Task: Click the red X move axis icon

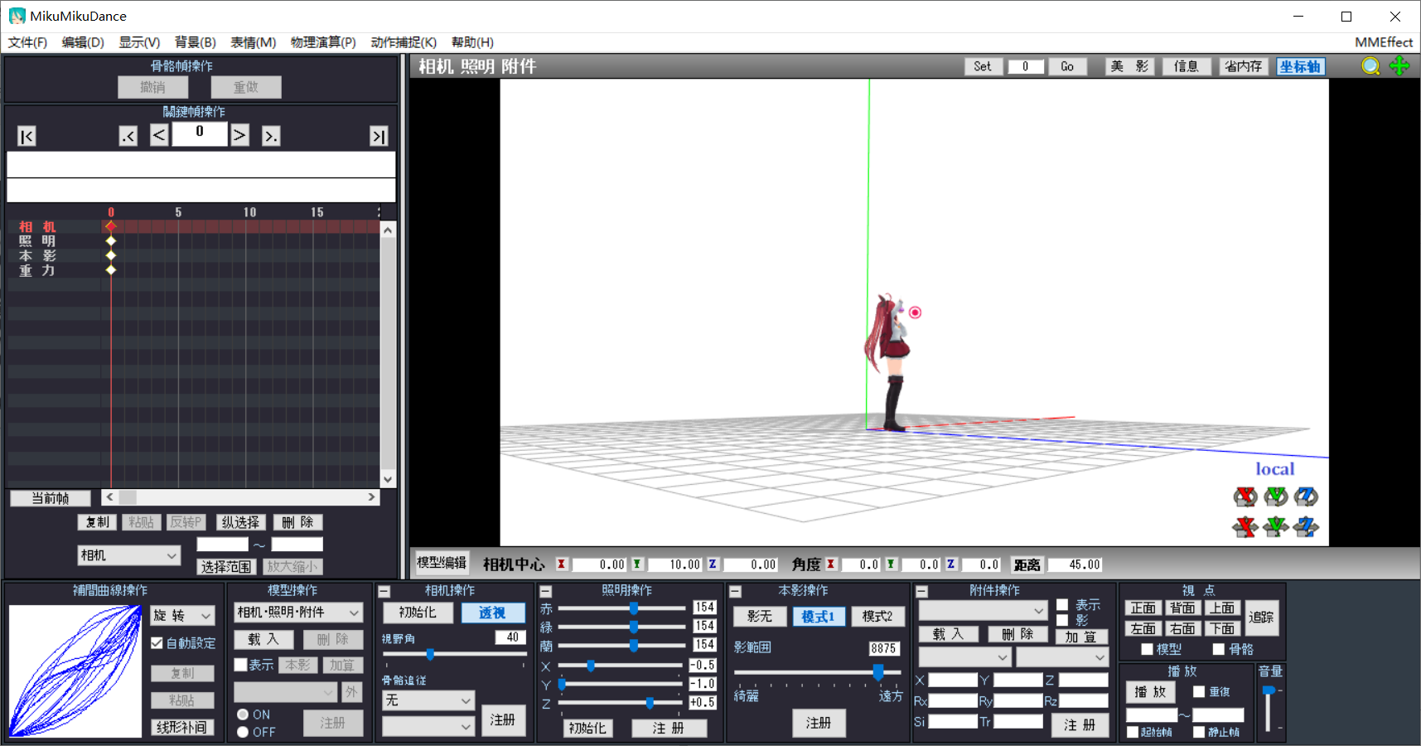Action: coord(1245,526)
